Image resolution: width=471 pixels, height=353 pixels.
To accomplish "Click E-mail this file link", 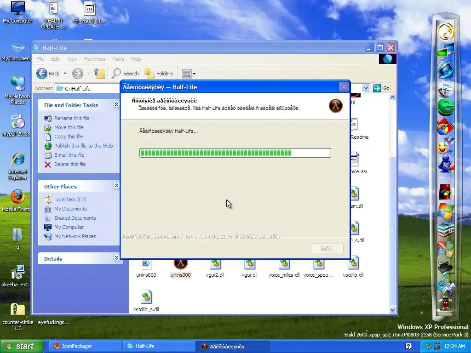I will (x=69, y=155).
